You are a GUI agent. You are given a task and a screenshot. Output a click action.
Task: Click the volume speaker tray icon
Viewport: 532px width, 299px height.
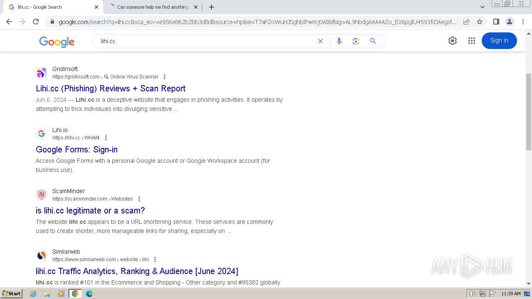click(472, 294)
